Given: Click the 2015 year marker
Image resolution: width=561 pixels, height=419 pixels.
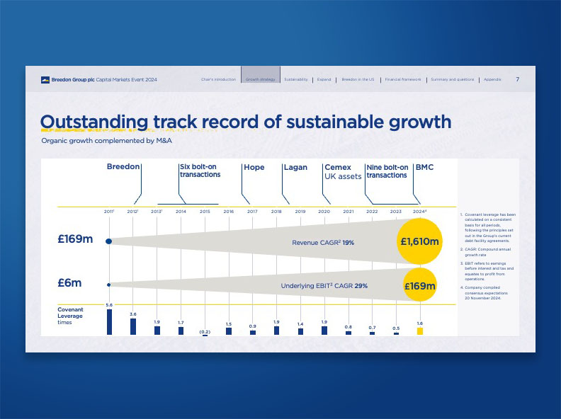Looking at the screenshot, I should 205,212.
